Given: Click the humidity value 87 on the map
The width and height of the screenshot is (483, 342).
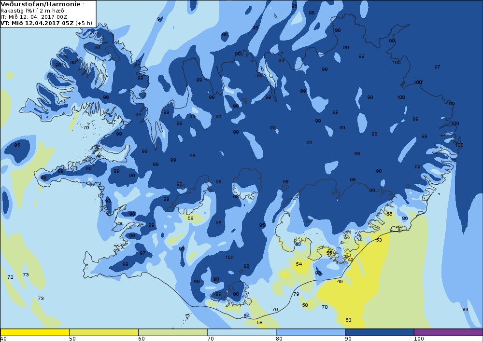Looking at the screenshot, I should click(x=298, y=244).
